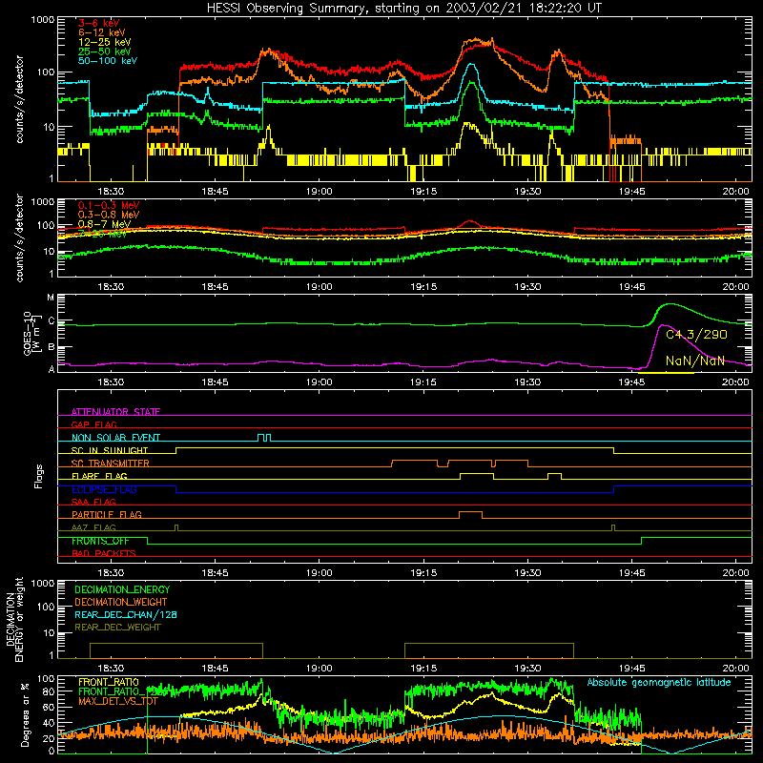Click the '0.8-7 MeV' legend label
This screenshot has width=763, height=763.
(x=105, y=224)
